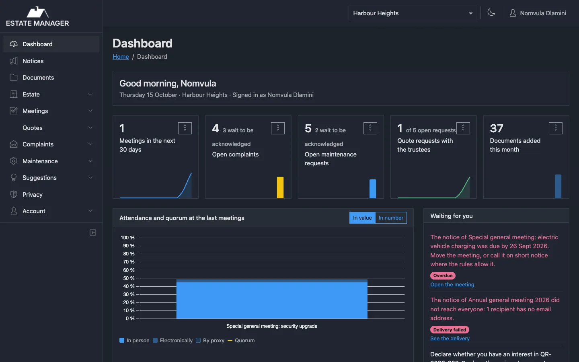Open options menu on Quote requests card

point(463,128)
